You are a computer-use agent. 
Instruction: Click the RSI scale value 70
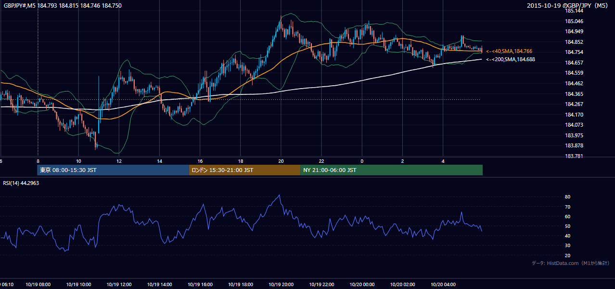[567, 207]
